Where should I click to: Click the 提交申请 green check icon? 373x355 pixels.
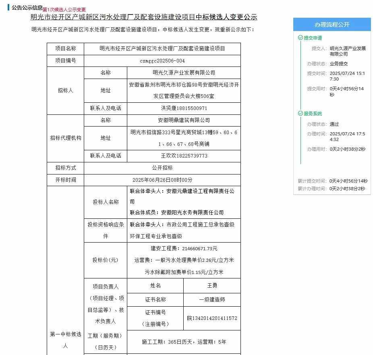[300, 38]
